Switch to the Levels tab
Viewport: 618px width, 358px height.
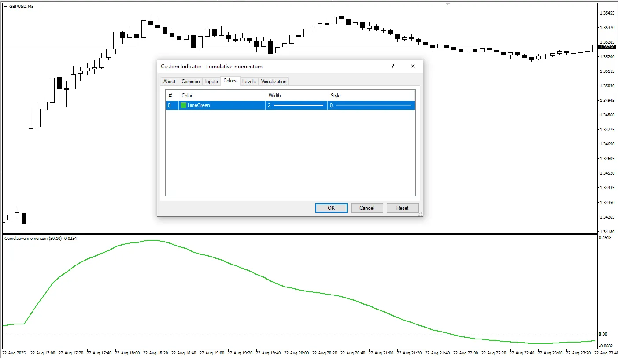click(249, 81)
